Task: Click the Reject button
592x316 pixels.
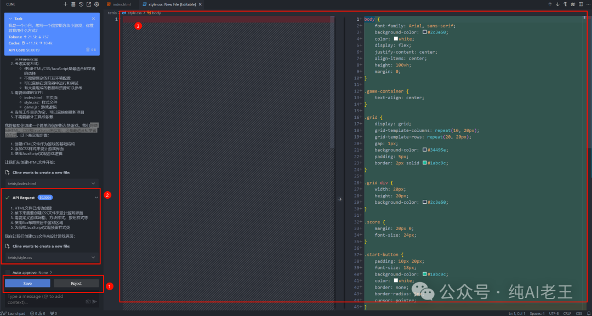Action: tap(76, 283)
